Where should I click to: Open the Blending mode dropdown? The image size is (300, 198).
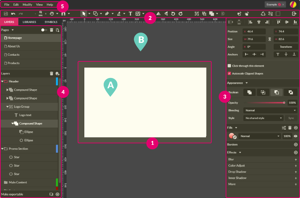pos(270,110)
